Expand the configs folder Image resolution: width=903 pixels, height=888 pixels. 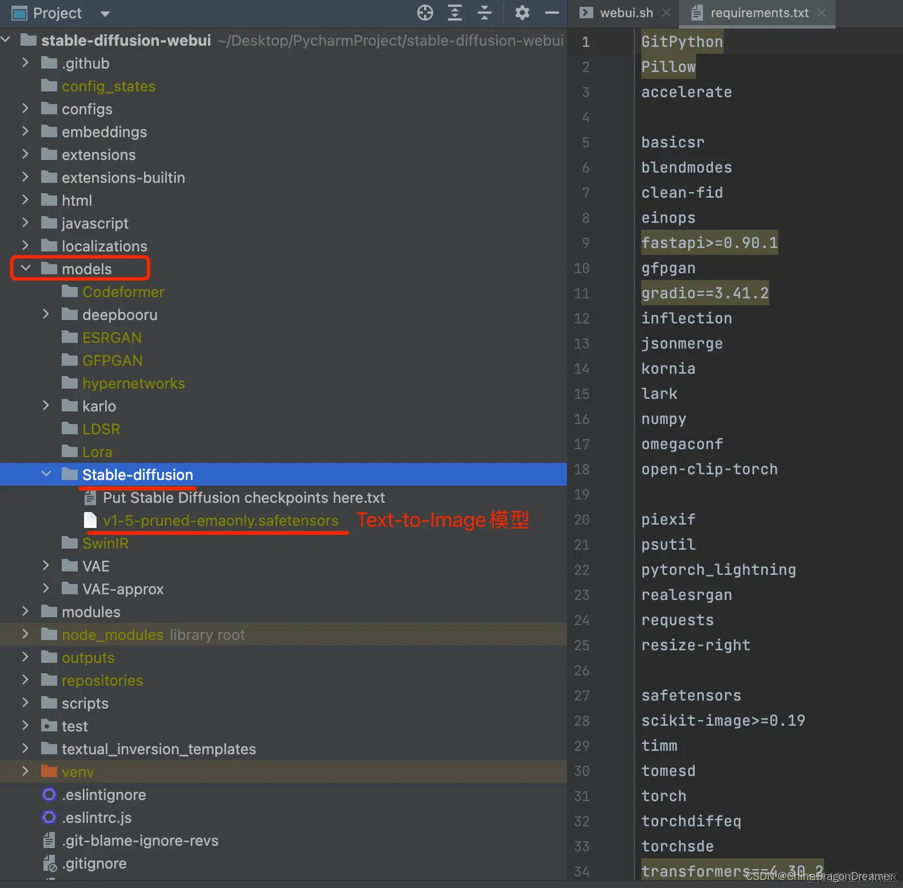click(25, 108)
